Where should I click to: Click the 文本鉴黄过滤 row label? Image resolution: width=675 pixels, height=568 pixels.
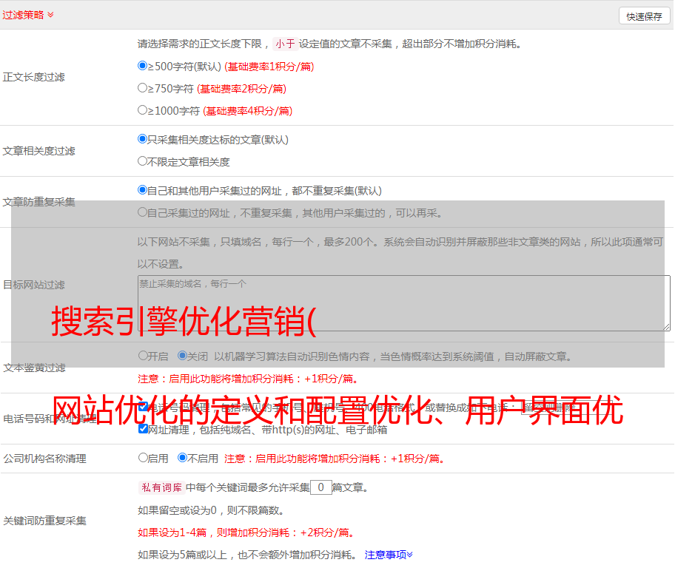coord(35,368)
